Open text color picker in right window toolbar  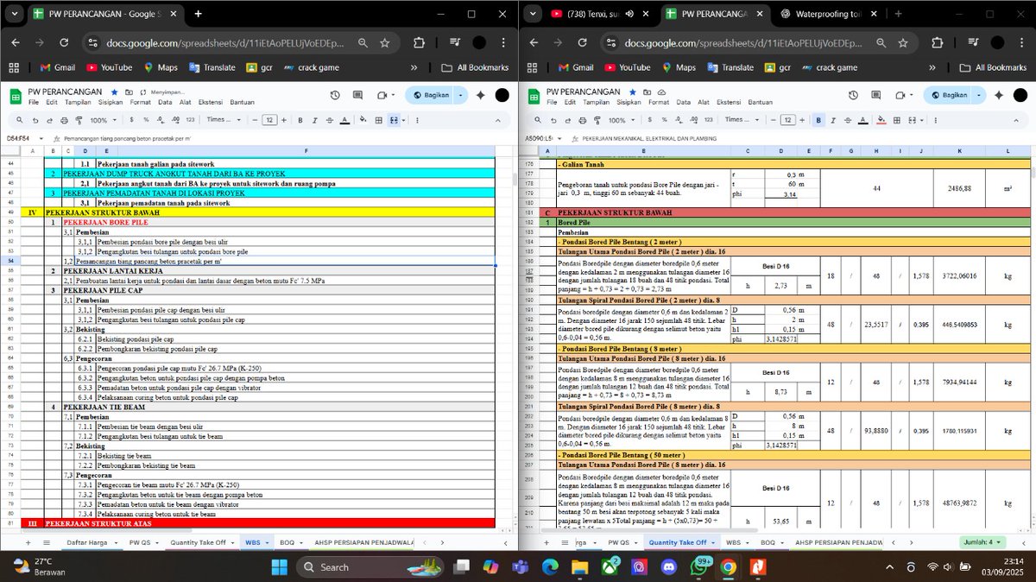[x=862, y=120]
